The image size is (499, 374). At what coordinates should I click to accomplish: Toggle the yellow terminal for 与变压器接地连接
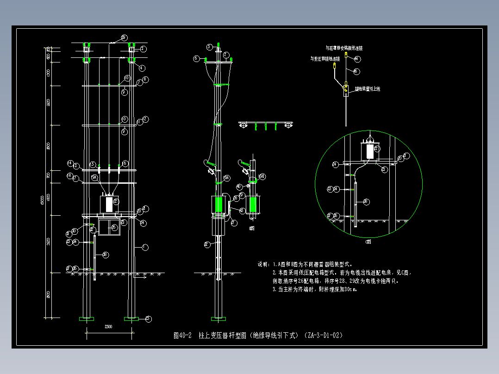pyautogui.click(x=334, y=66)
